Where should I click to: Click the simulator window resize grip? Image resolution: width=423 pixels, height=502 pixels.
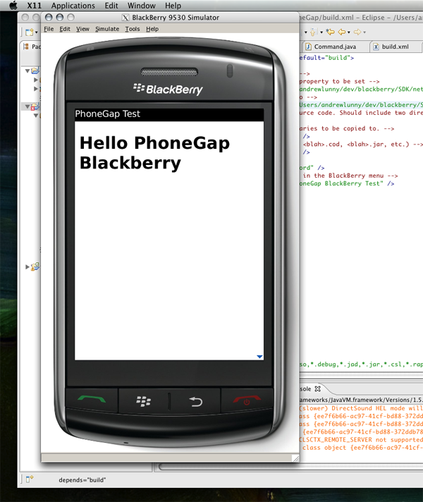pyautogui.click(x=295, y=459)
